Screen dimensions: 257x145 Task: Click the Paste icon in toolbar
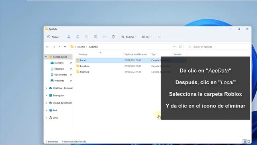tap(87, 37)
